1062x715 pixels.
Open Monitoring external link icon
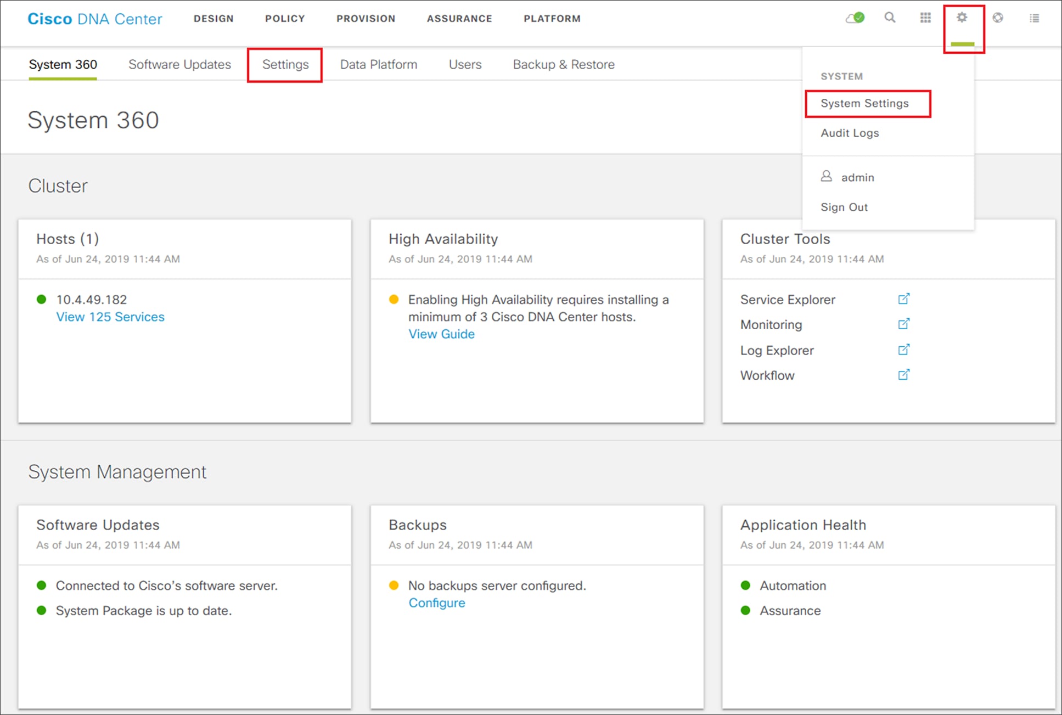click(x=903, y=324)
